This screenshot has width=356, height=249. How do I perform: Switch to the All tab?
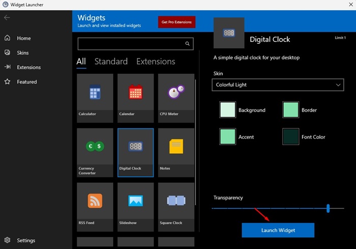click(81, 62)
